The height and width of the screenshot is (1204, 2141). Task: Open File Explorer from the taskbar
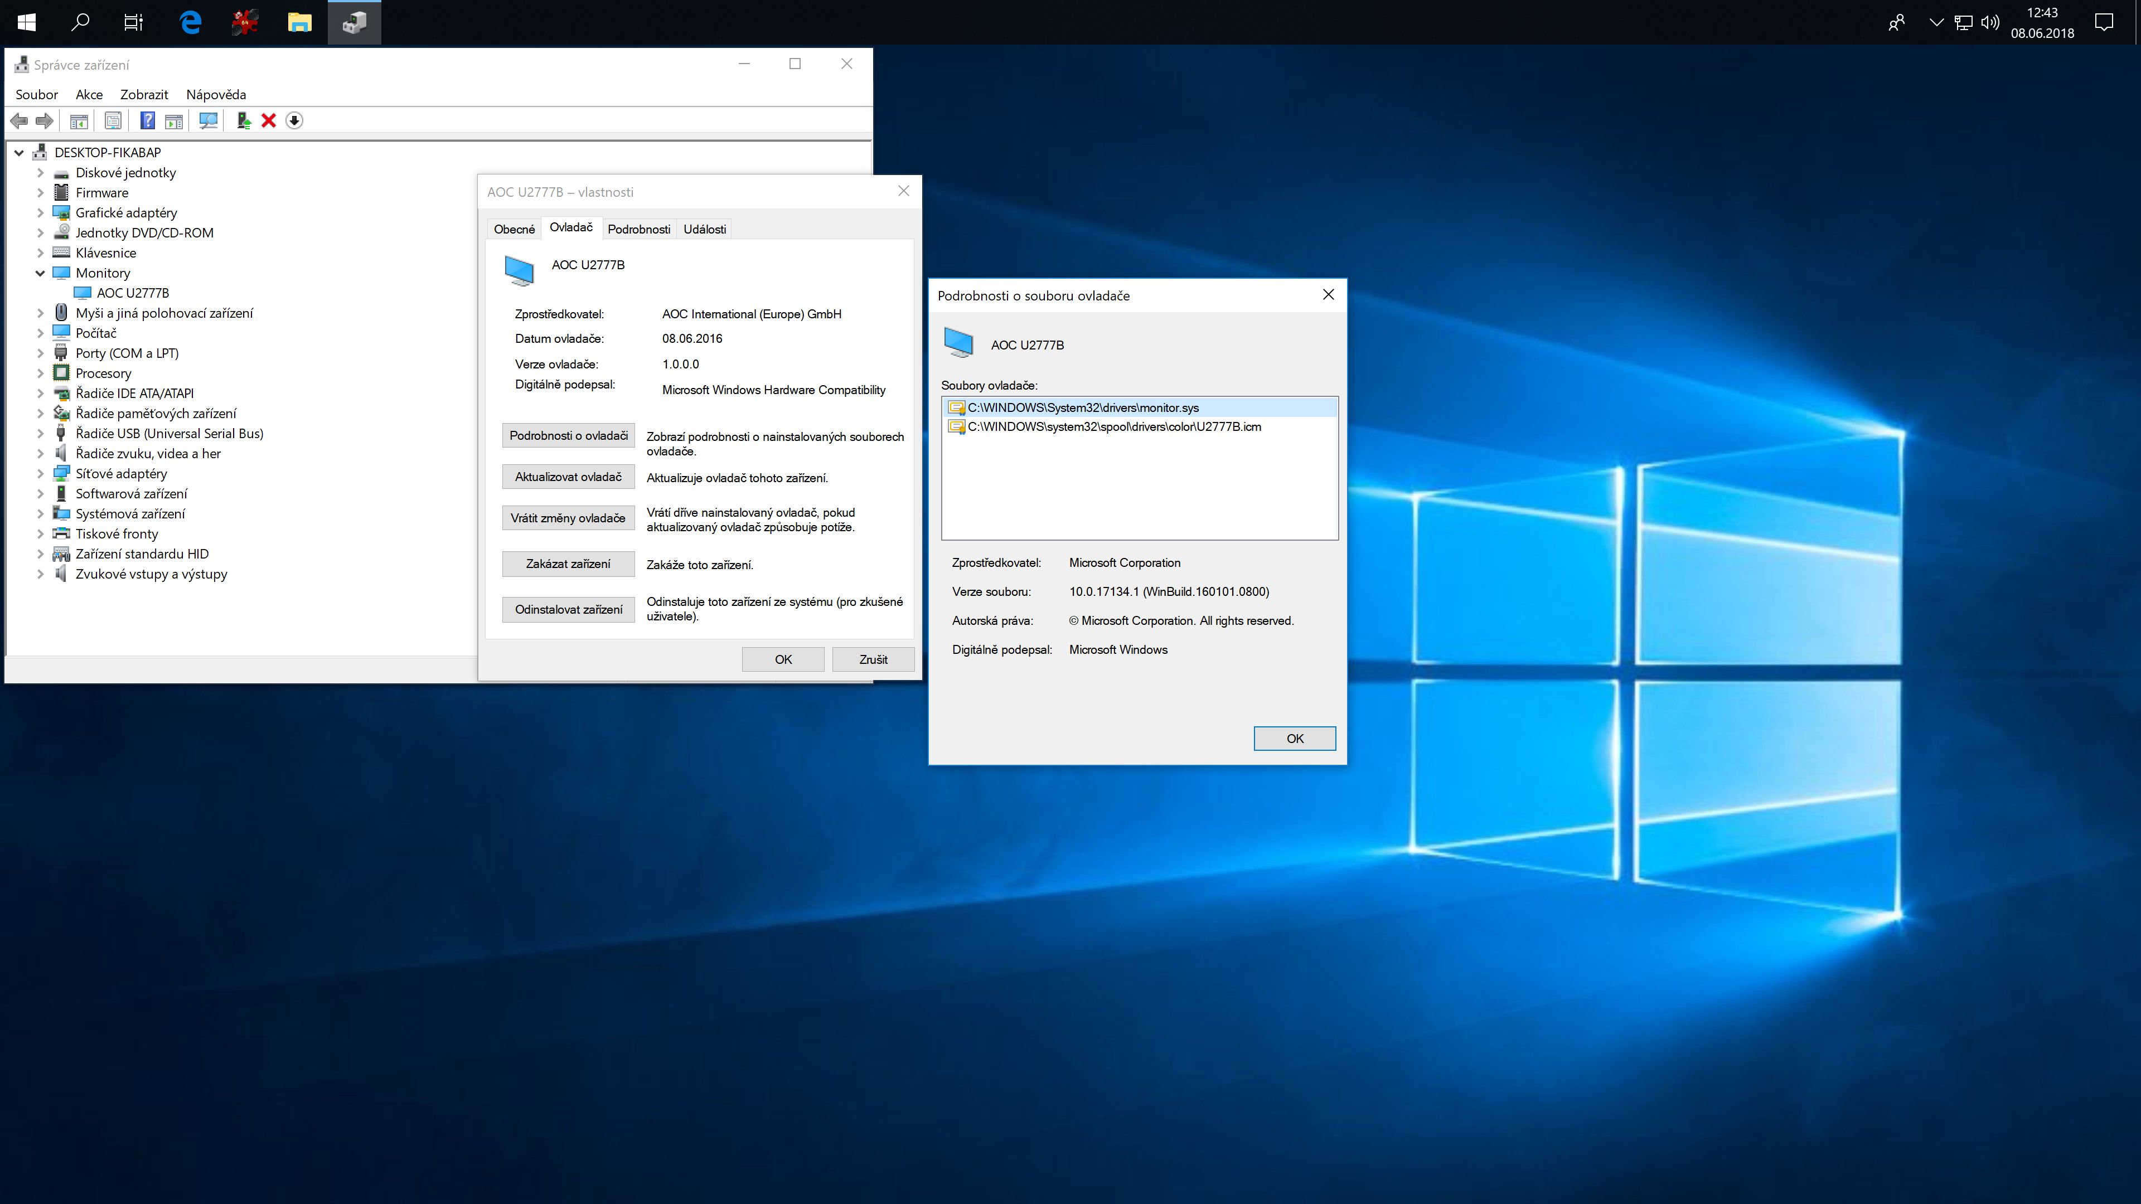click(299, 22)
